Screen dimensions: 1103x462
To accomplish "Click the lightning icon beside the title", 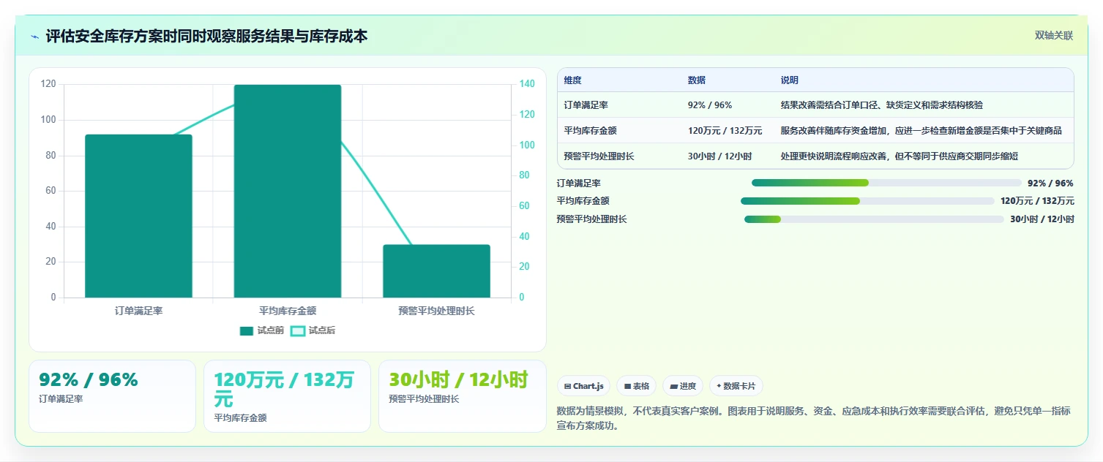I will point(35,37).
